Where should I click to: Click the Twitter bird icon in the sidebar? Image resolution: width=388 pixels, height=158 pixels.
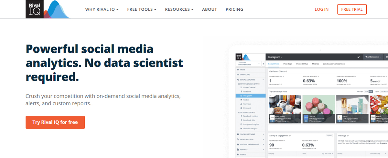[241, 100]
